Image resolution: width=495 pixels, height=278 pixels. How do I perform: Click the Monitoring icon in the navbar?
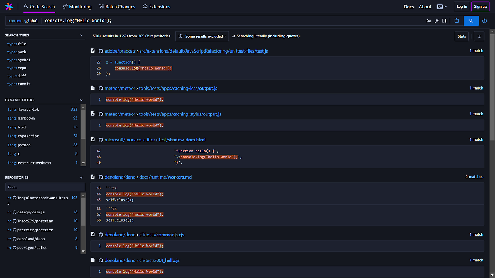point(66,6)
